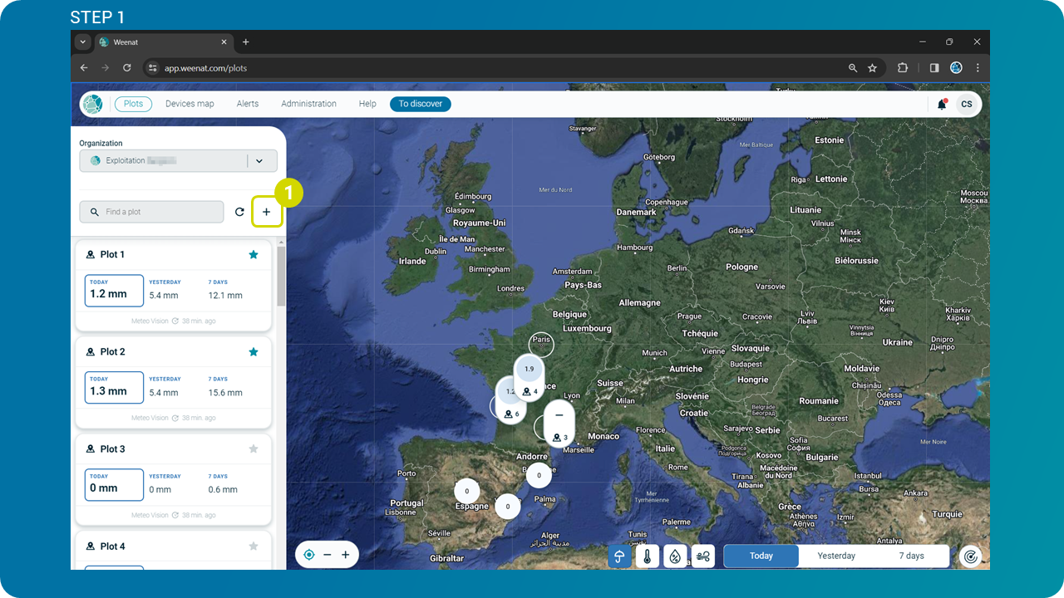This screenshot has width=1064, height=598.
Task: Open the Alerts tab
Action: tap(248, 104)
